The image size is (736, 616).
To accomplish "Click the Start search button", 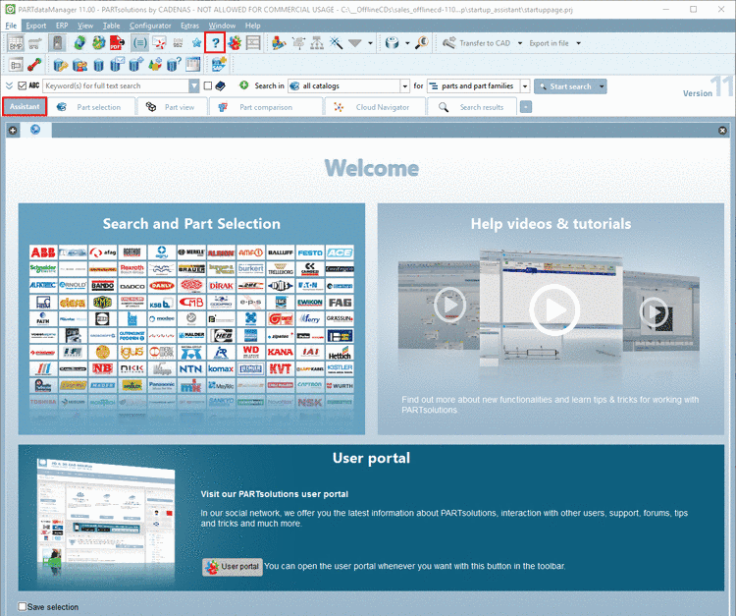I will 565,86.
